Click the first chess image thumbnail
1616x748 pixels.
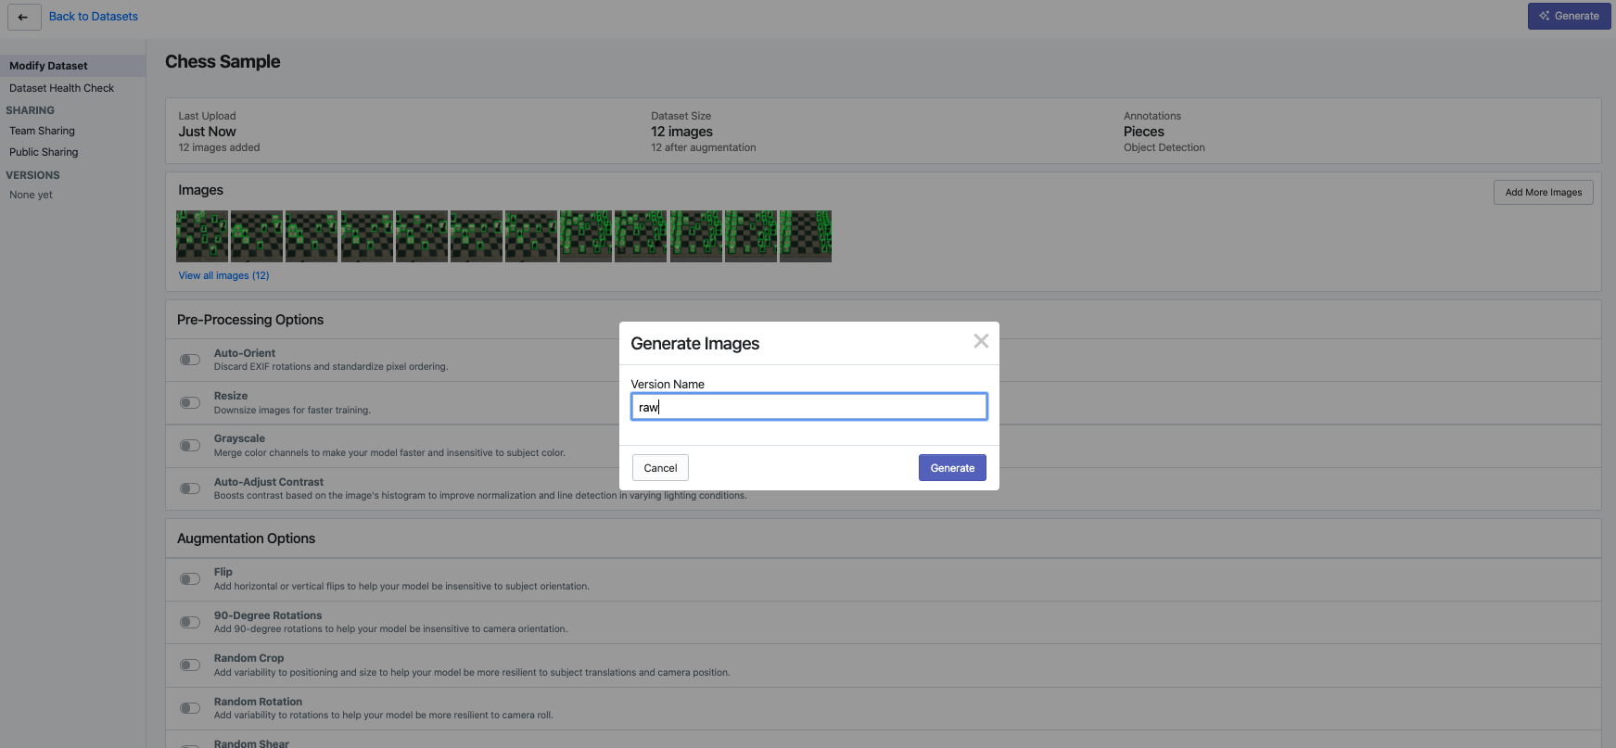(202, 236)
